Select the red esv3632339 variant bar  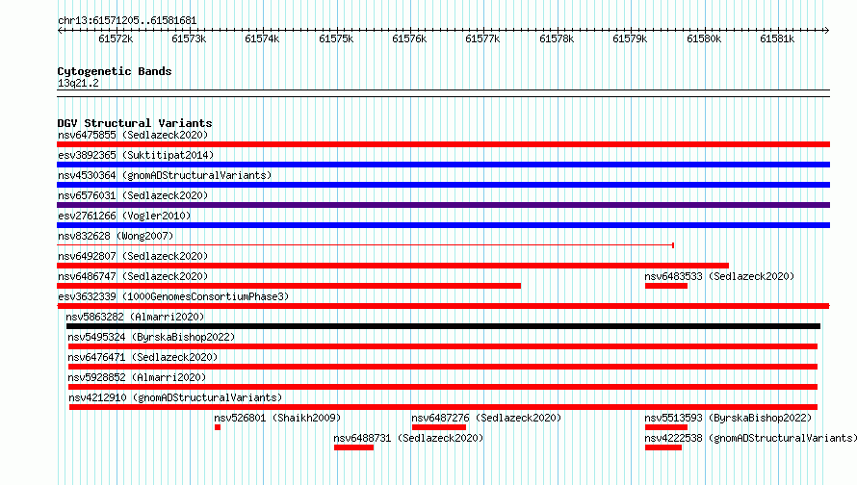tap(443, 306)
